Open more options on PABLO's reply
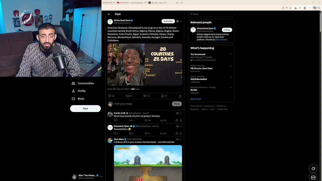 [x=181, y=113]
